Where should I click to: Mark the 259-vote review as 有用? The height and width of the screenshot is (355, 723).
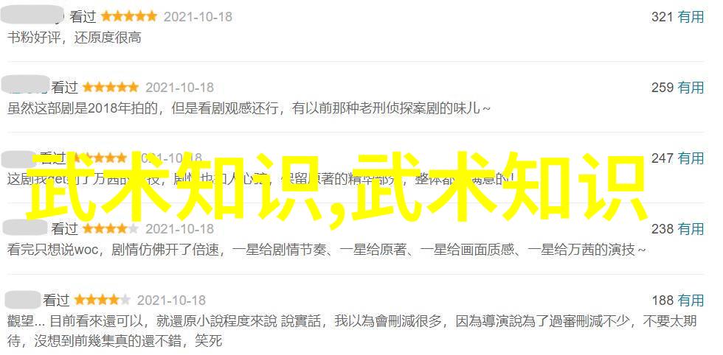[691, 88]
